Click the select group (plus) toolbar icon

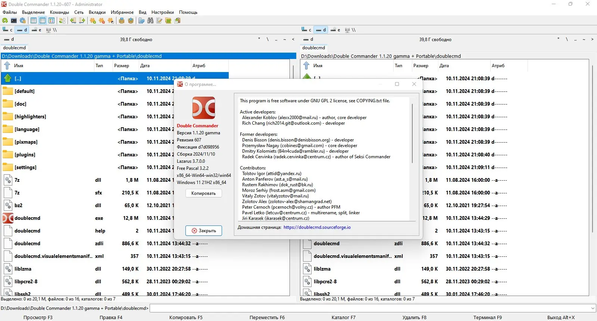(x=93, y=21)
